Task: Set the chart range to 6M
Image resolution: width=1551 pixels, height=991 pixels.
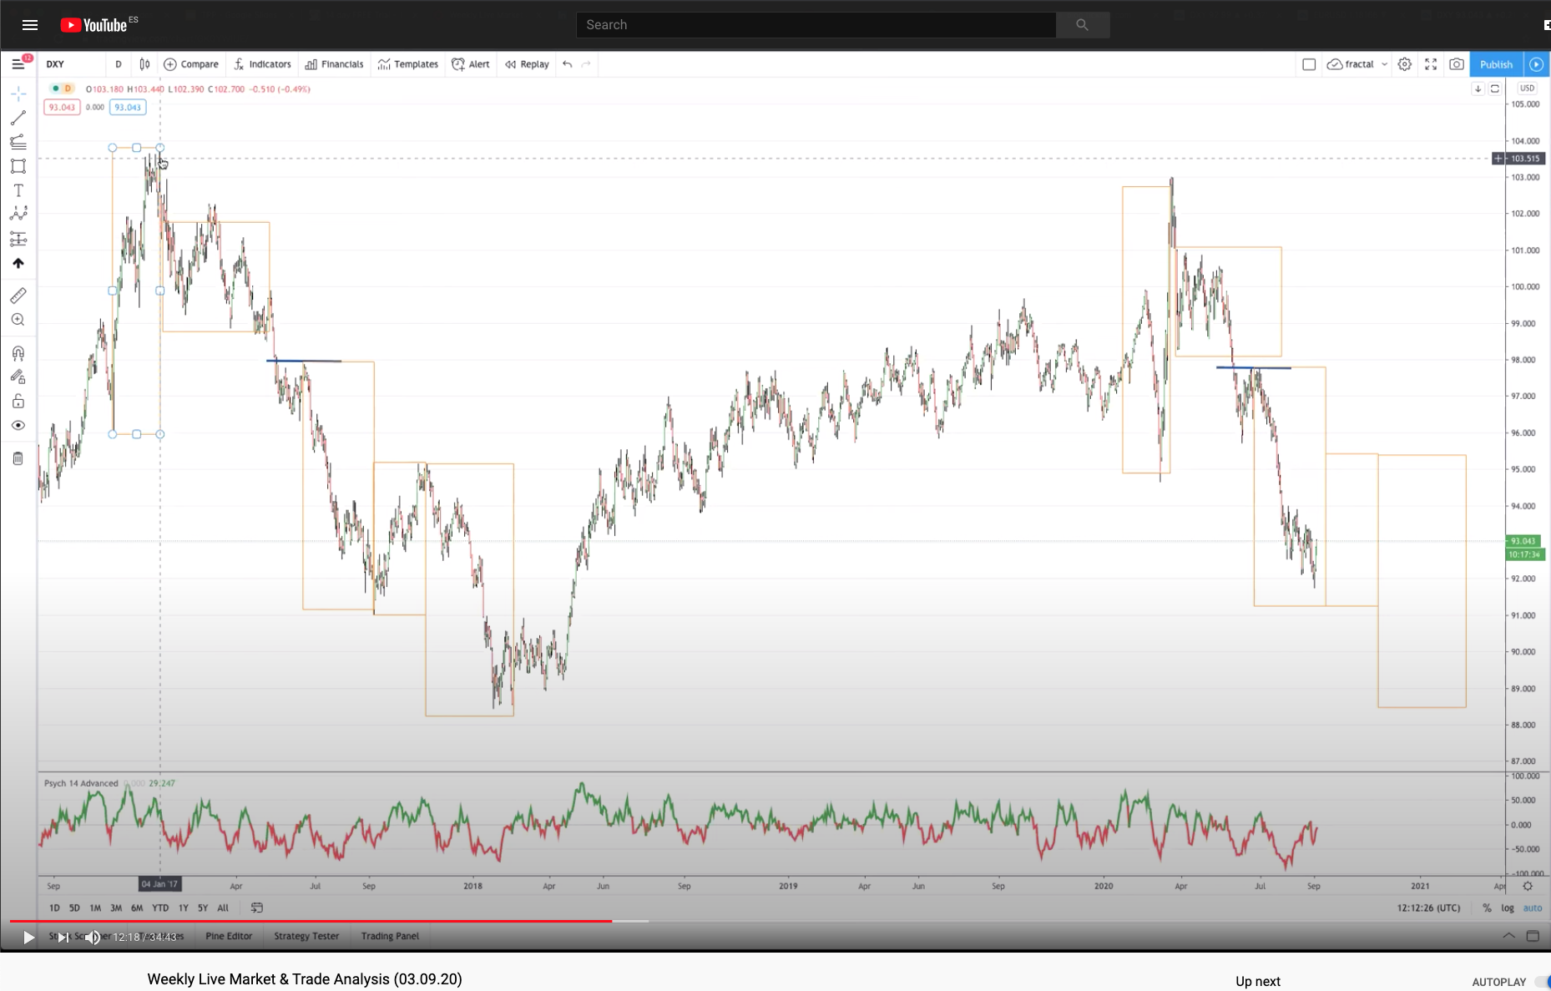Action: [137, 908]
